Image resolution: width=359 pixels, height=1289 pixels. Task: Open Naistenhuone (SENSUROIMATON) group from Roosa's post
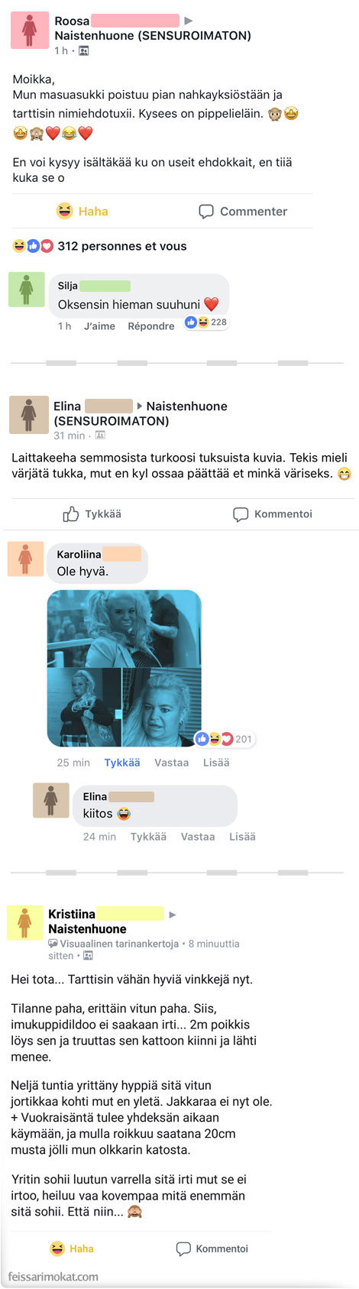(x=153, y=35)
